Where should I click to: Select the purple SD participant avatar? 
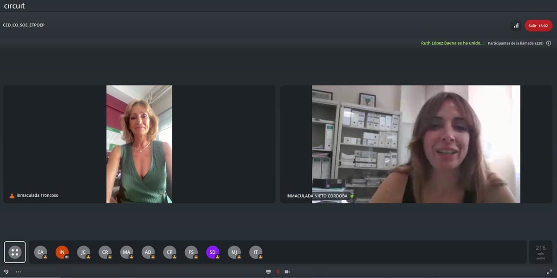213,252
